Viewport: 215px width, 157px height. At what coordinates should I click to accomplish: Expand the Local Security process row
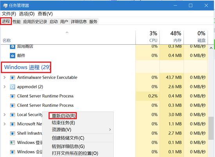5,115
